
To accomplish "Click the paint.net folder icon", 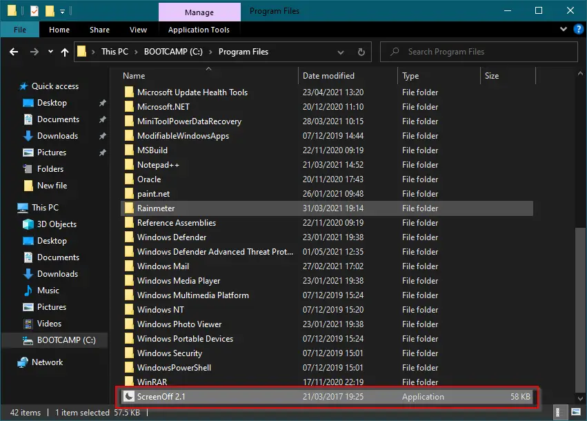I will (129, 194).
